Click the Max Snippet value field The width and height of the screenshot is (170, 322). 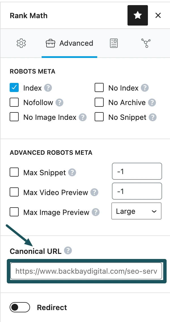coord(137,172)
